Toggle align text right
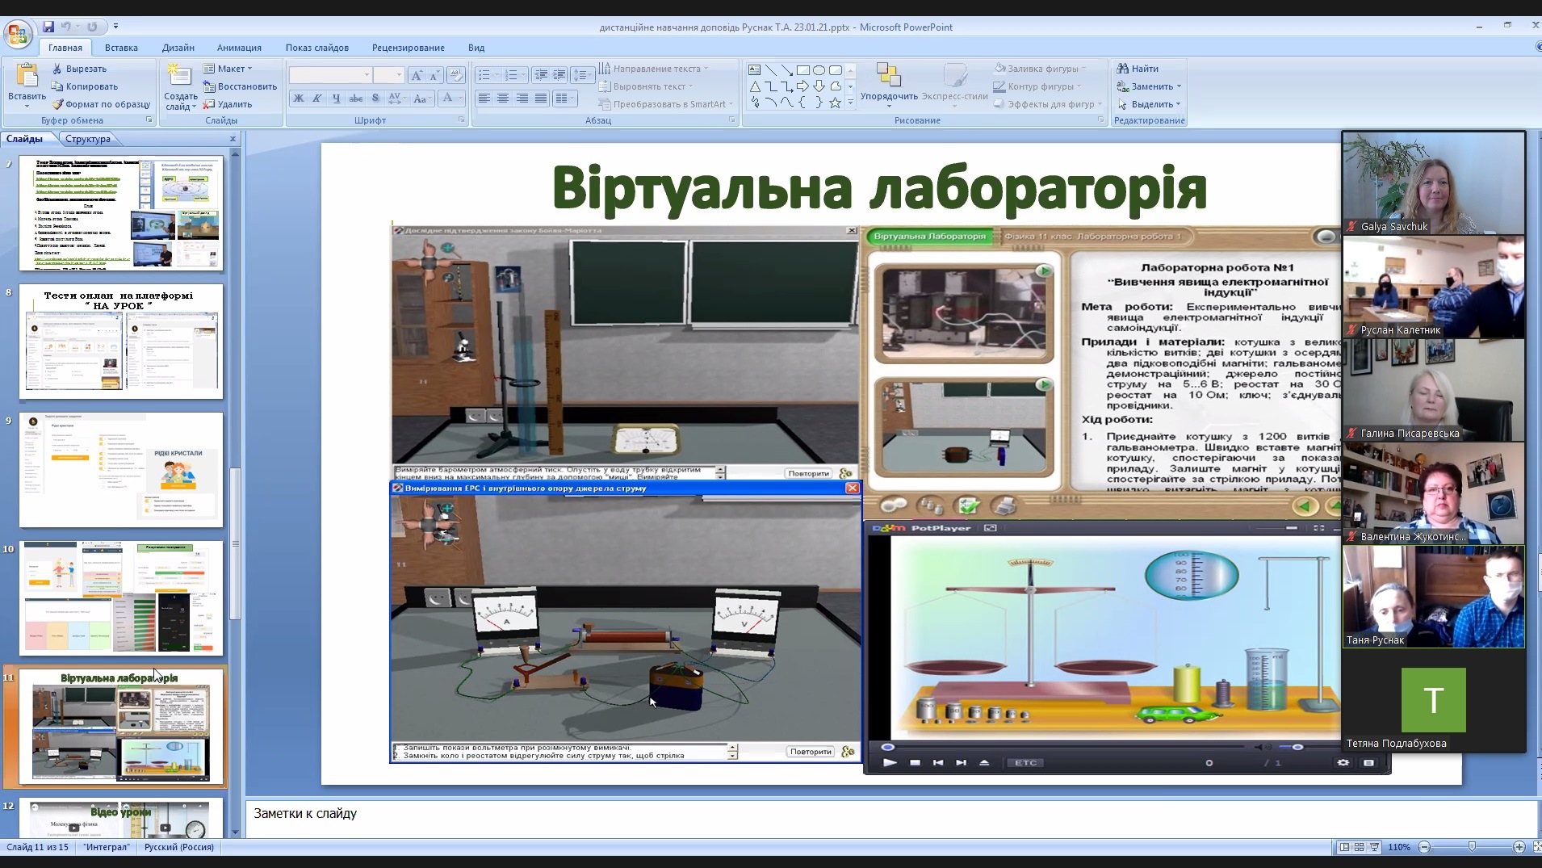 tap(522, 99)
